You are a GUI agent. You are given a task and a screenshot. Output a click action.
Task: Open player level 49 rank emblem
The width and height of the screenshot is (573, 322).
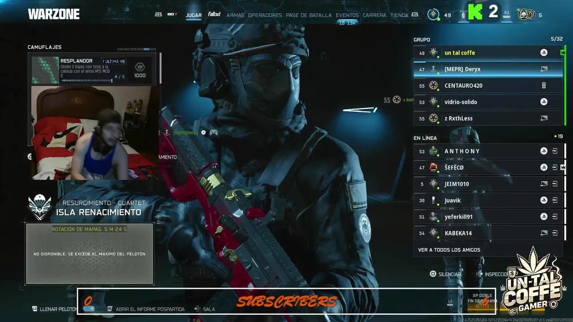tap(433, 15)
